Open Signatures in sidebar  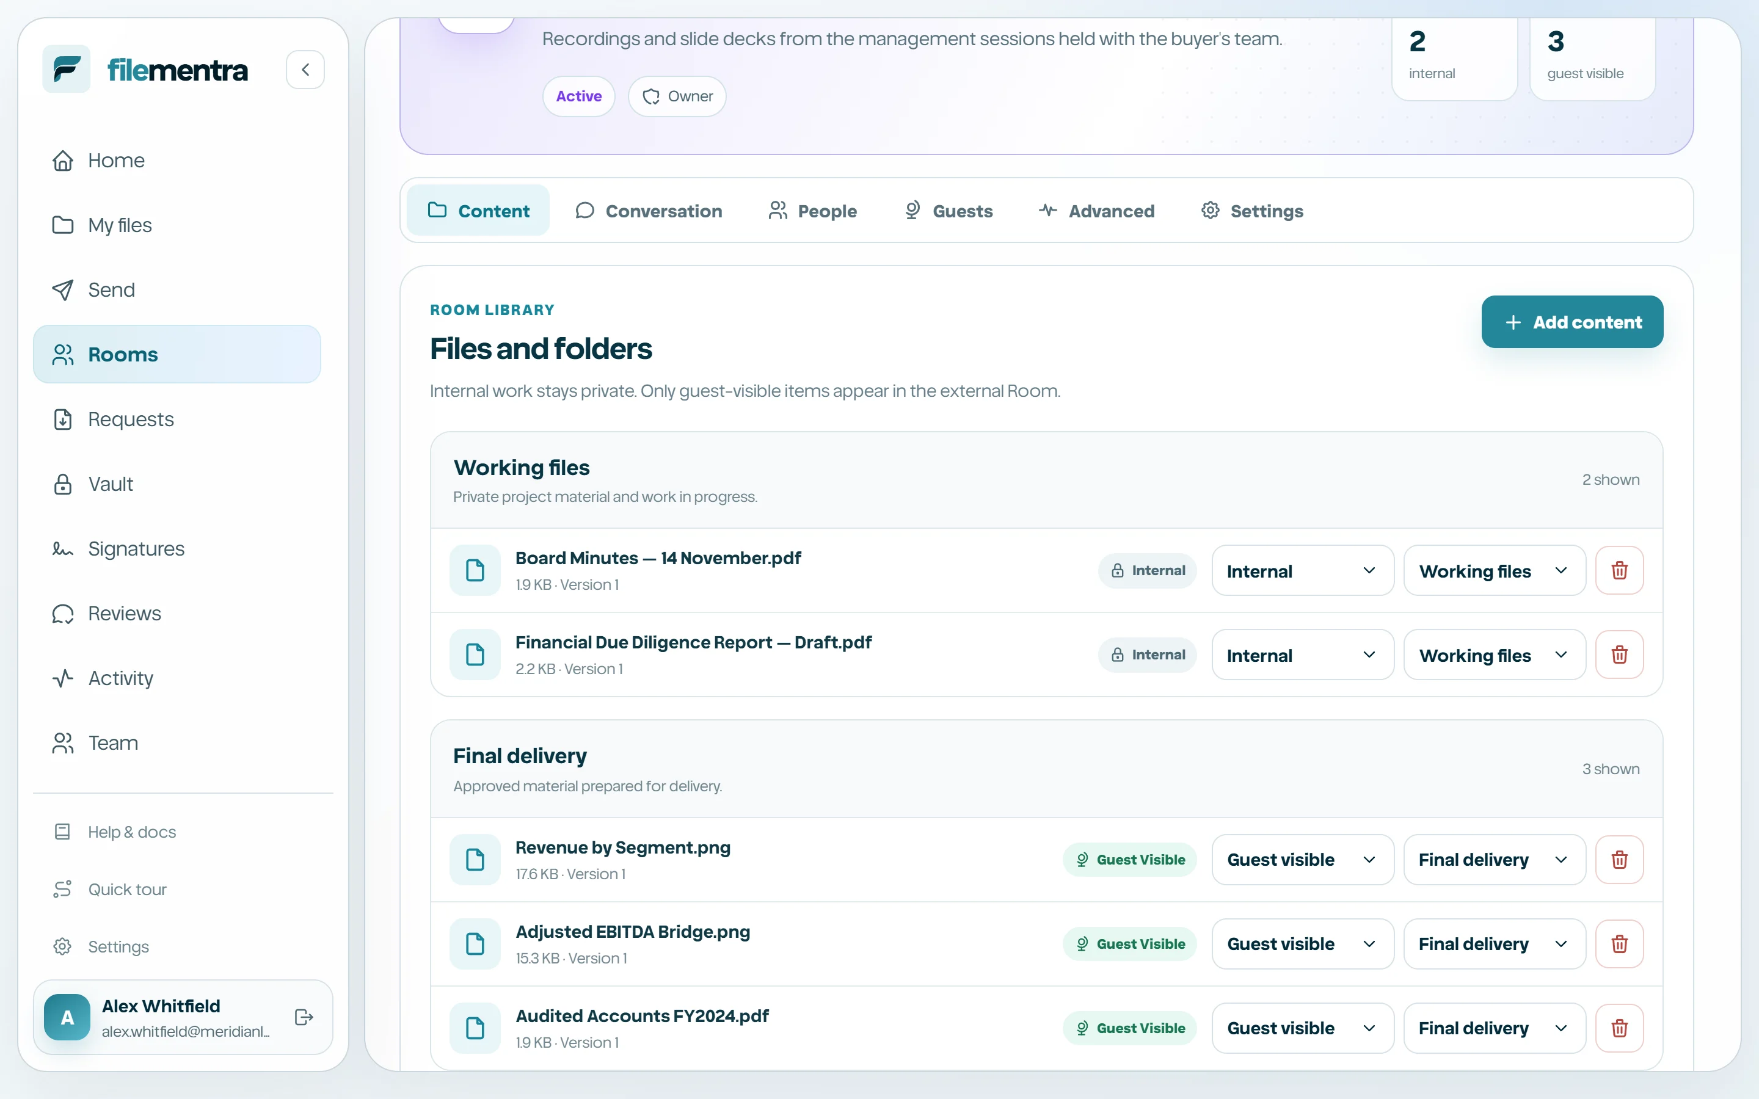(x=177, y=549)
